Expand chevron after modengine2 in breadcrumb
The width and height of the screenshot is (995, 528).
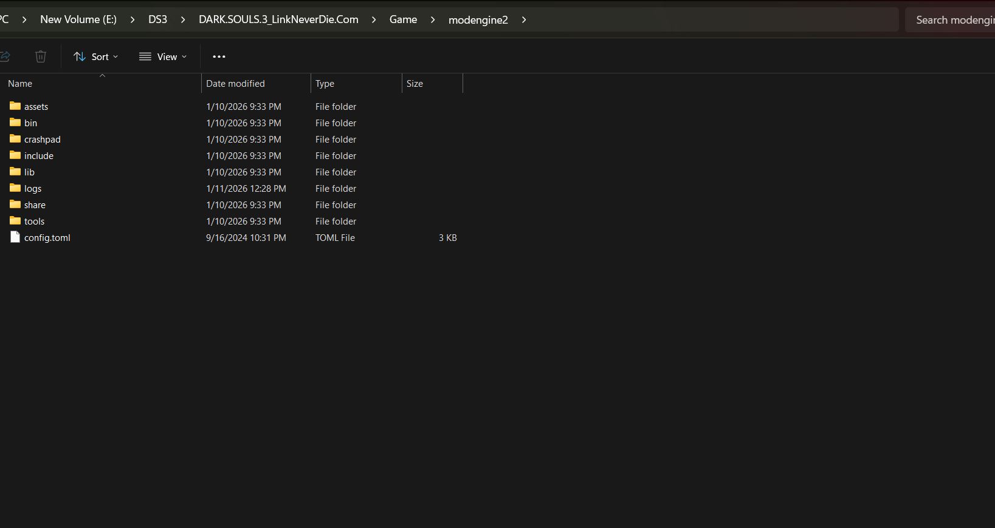(524, 20)
